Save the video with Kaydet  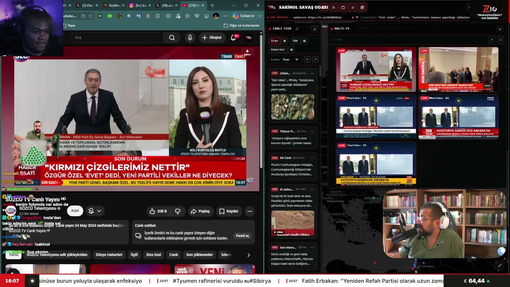coord(229,211)
